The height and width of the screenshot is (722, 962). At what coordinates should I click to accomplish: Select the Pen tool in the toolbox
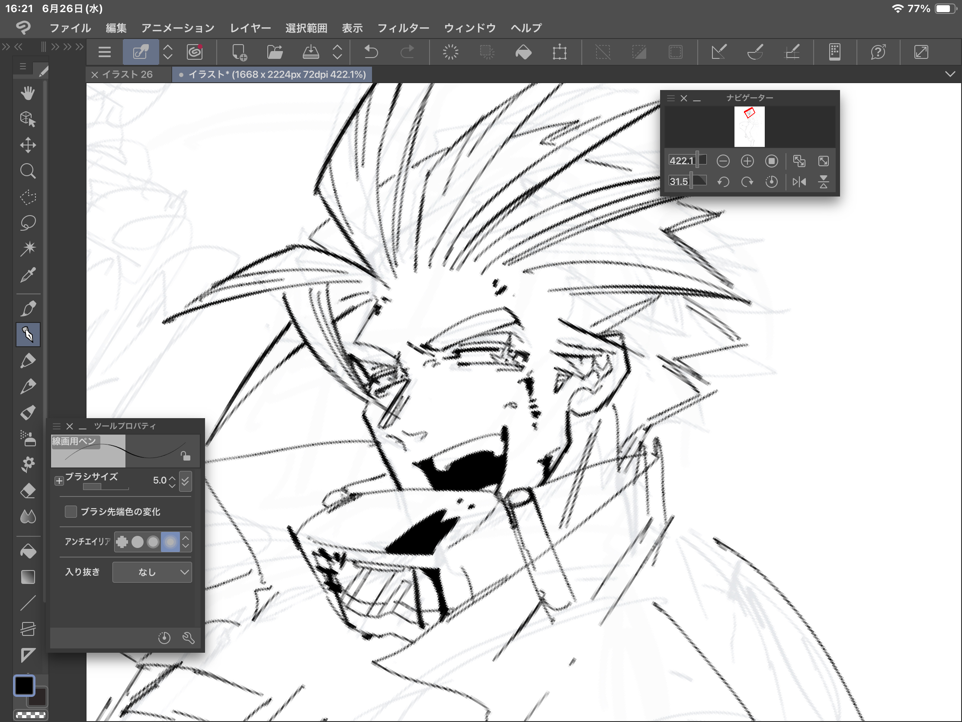coord(28,335)
